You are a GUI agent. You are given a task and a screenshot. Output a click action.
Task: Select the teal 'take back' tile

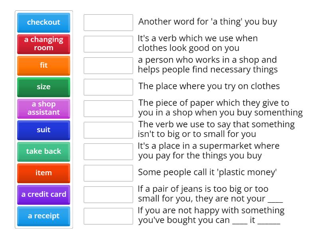(43, 151)
